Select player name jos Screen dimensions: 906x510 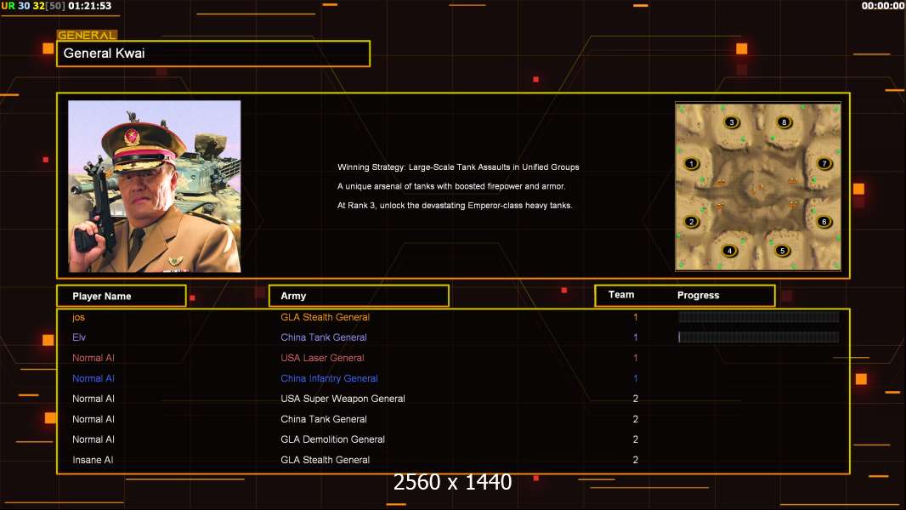pos(78,317)
